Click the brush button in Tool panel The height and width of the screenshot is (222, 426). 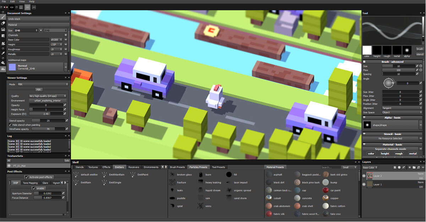coord(420,49)
